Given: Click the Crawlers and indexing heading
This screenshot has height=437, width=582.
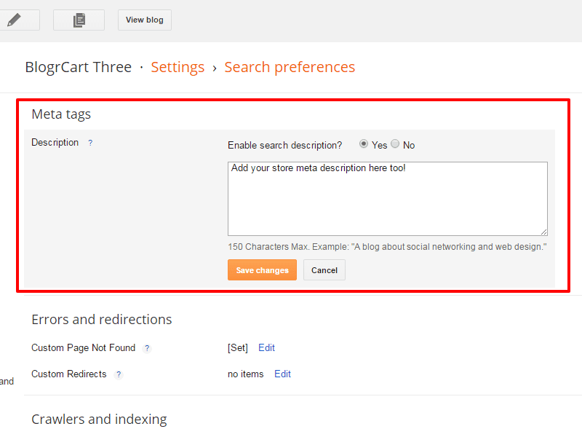Looking at the screenshot, I should (99, 420).
